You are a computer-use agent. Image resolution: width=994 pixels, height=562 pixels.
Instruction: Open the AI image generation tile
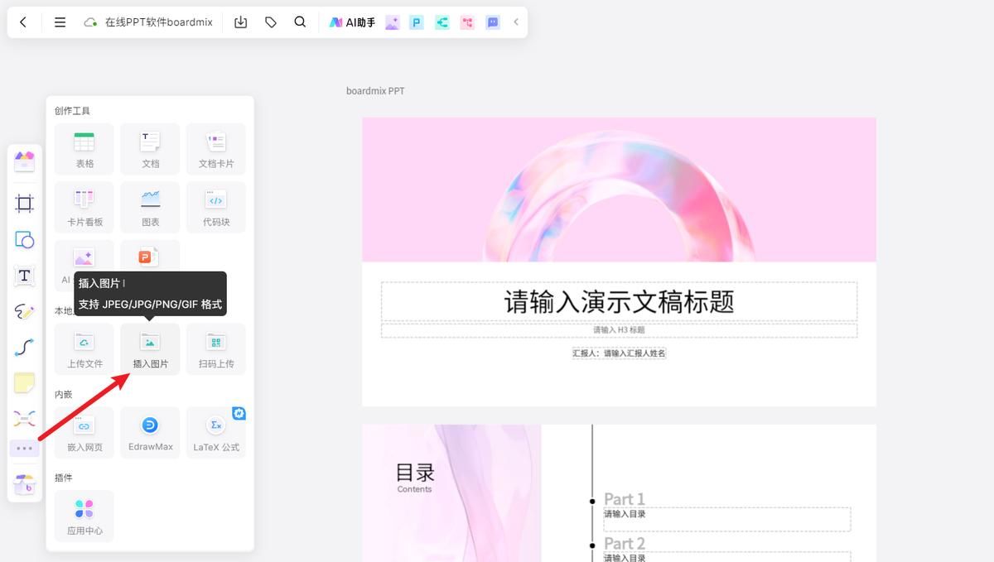click(x=84, y=257)
